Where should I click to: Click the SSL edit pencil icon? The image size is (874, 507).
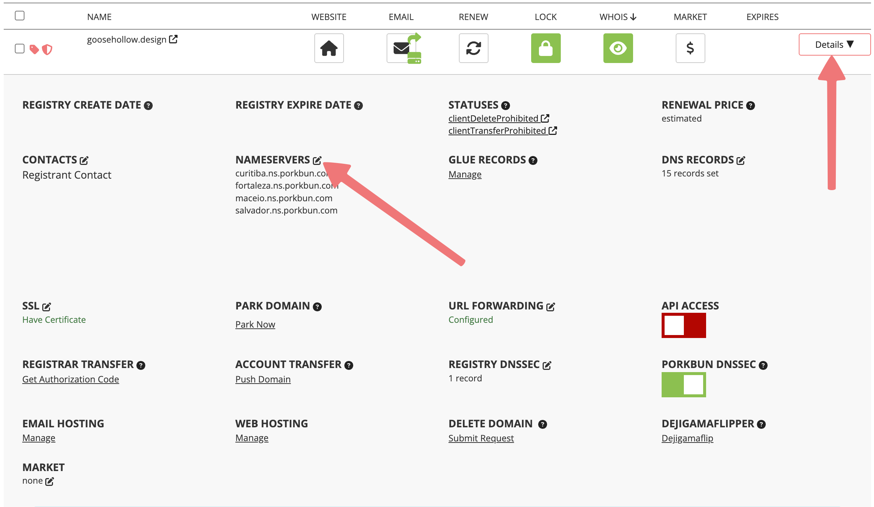[46, 307]
